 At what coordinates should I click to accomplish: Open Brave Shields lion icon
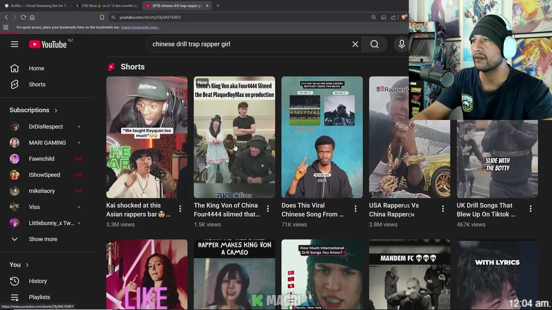[404, 17]
